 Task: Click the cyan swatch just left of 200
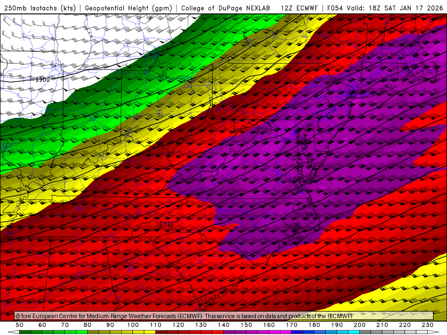pos(354,332)
